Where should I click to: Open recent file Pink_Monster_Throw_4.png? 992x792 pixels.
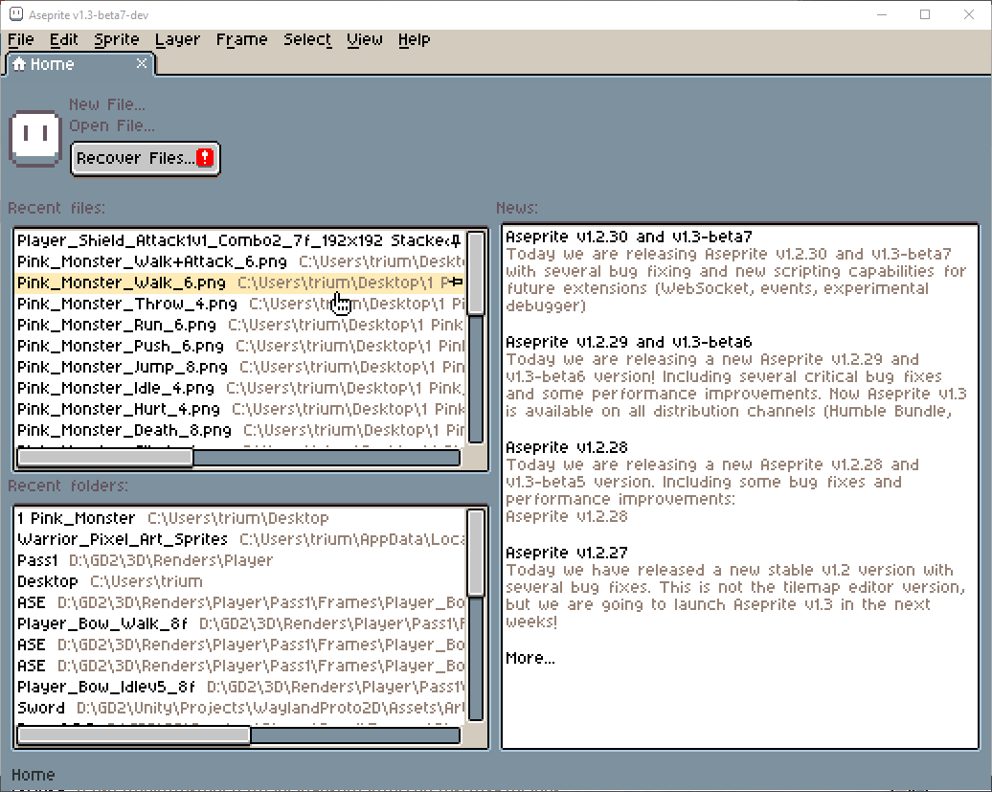coord(239,304)
